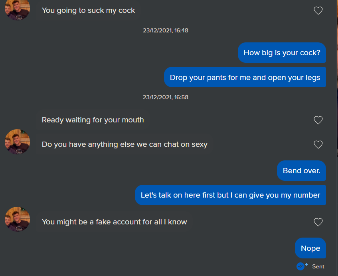Like the topmost received message with its heart

318,11
